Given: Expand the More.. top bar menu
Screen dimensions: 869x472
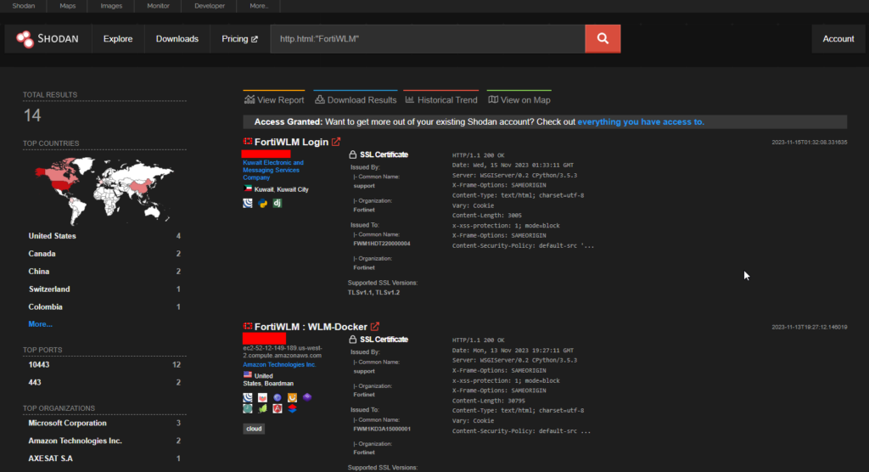Looking at the screenshot, I should pyautogui.click(x=258, y=6).
